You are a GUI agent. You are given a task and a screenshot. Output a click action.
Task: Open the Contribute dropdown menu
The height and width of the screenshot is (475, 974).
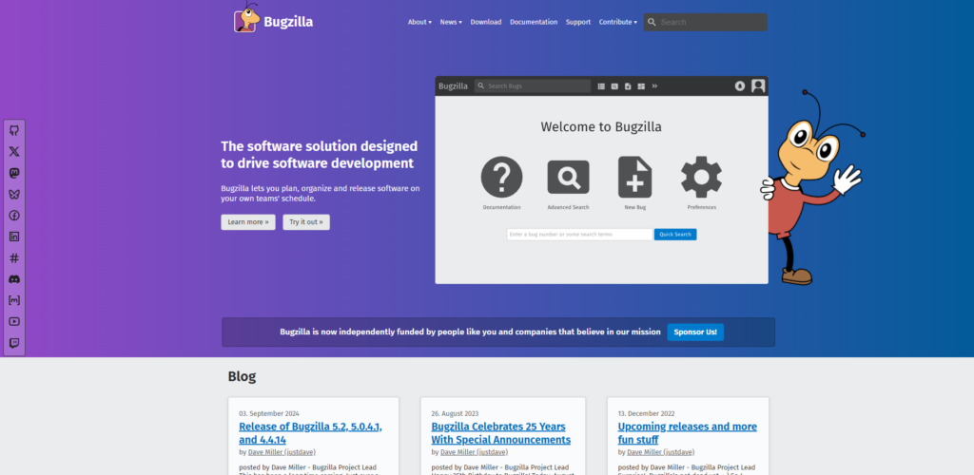pos(617,22)
